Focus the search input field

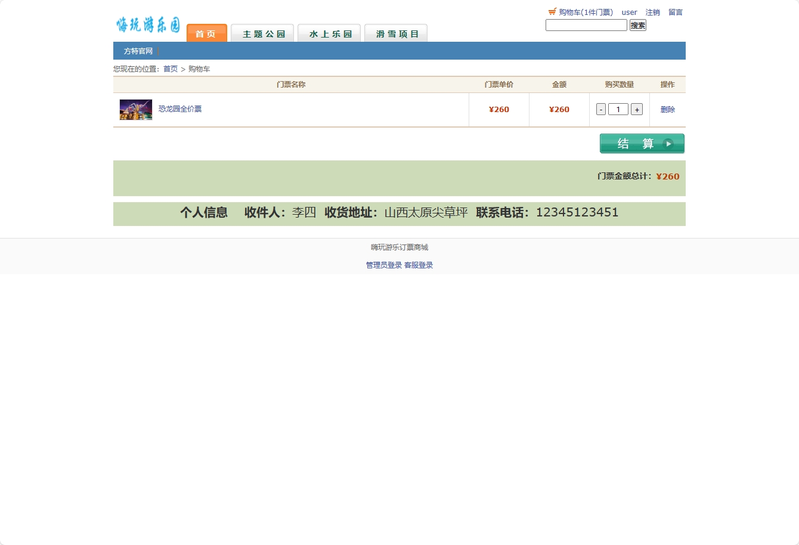pyautogui.click(x=586, y=25)
